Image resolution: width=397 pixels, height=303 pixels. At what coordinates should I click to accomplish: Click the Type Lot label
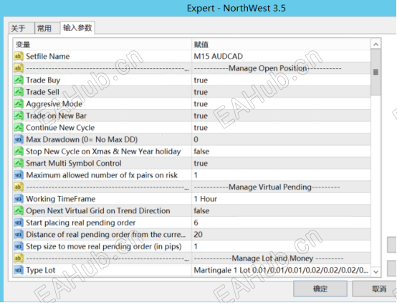[x=41, y=270]
